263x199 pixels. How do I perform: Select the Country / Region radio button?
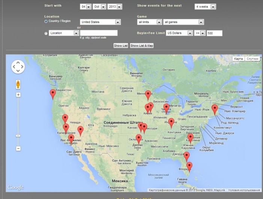click(x=46, y=21)
